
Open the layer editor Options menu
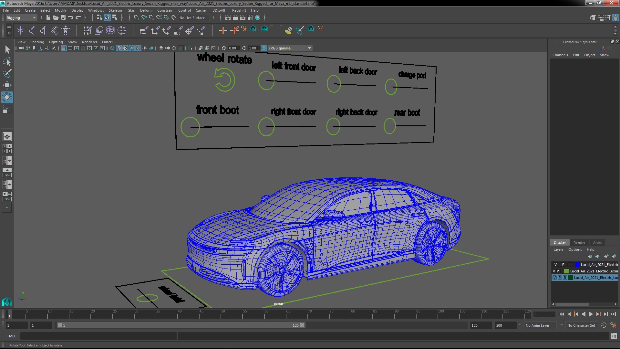pos(575,249)
